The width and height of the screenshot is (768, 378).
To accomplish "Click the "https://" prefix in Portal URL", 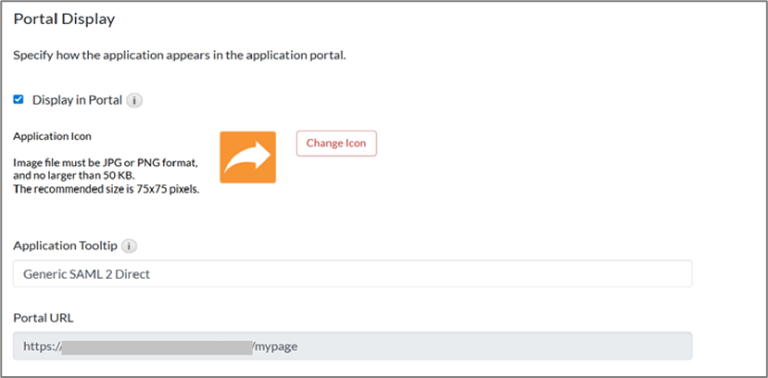I will 41,346.
